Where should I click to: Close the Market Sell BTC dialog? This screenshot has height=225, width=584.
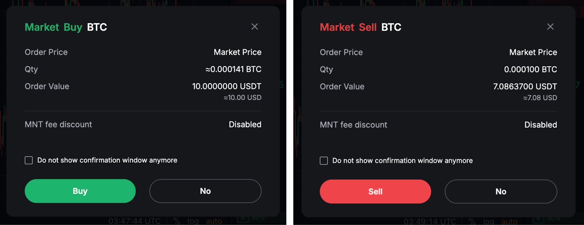(550, 27)
